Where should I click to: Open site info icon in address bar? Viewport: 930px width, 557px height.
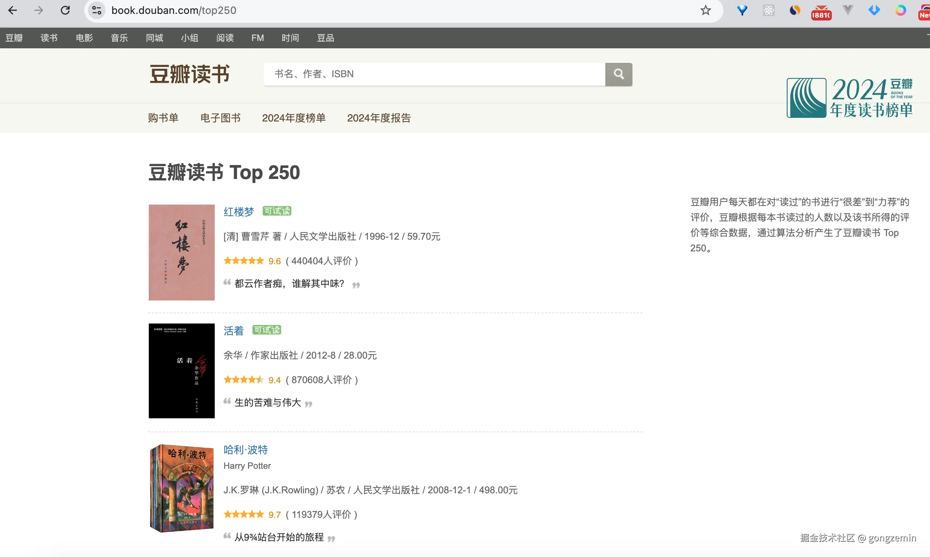coord(97,10)
